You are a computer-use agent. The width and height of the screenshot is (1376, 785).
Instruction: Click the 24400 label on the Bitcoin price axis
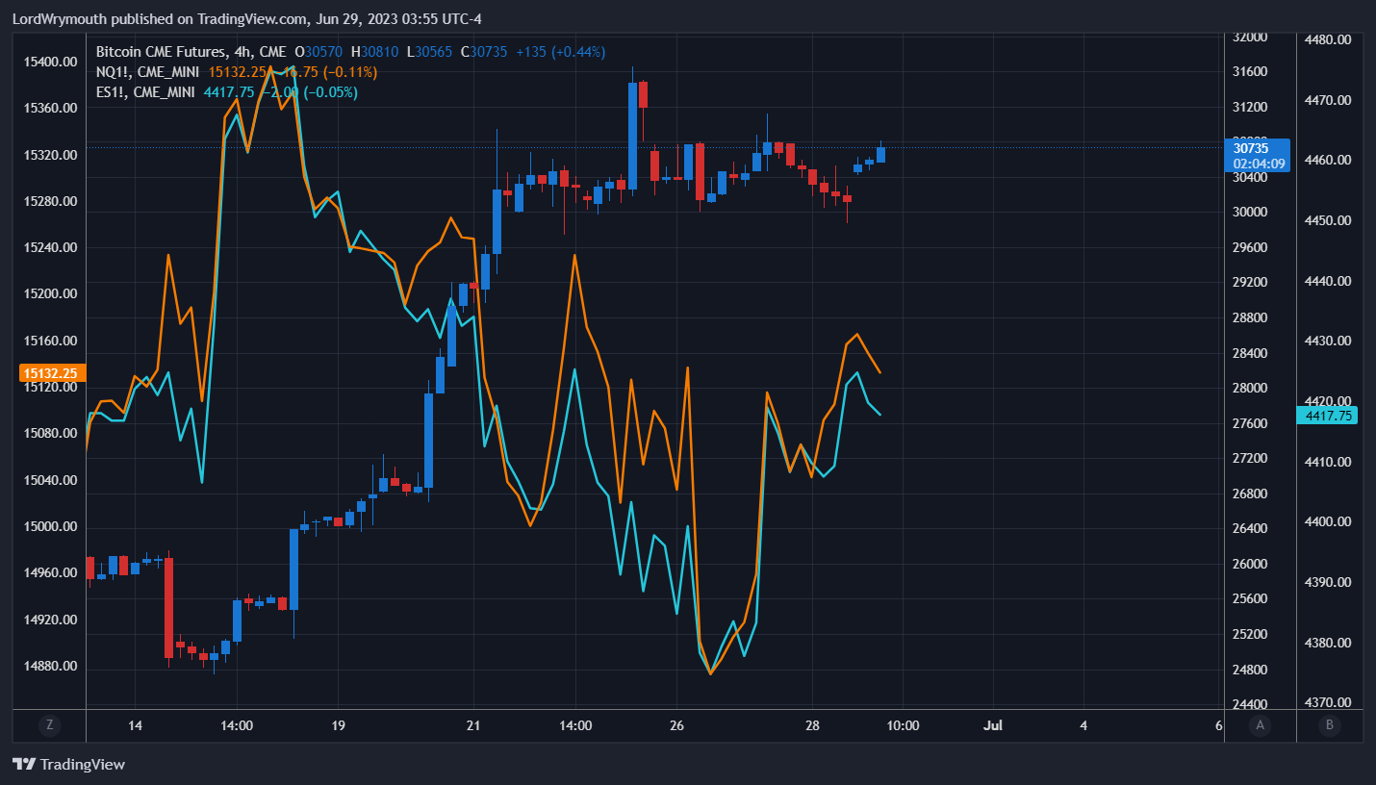pos(1250,704)
